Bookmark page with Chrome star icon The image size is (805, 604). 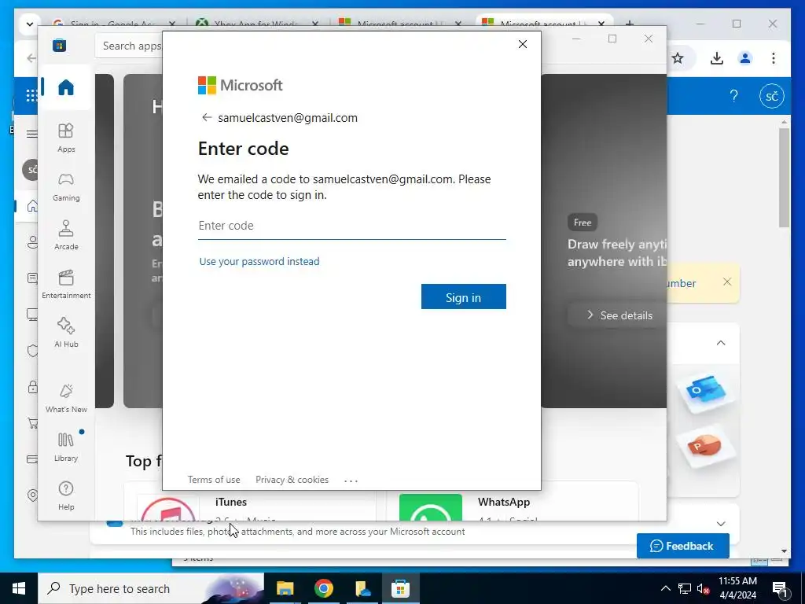678,58
